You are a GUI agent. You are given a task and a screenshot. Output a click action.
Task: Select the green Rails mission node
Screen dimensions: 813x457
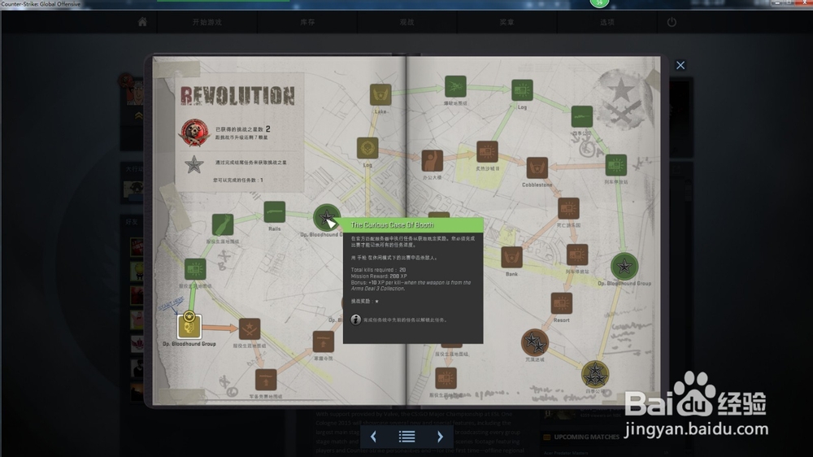274,212
